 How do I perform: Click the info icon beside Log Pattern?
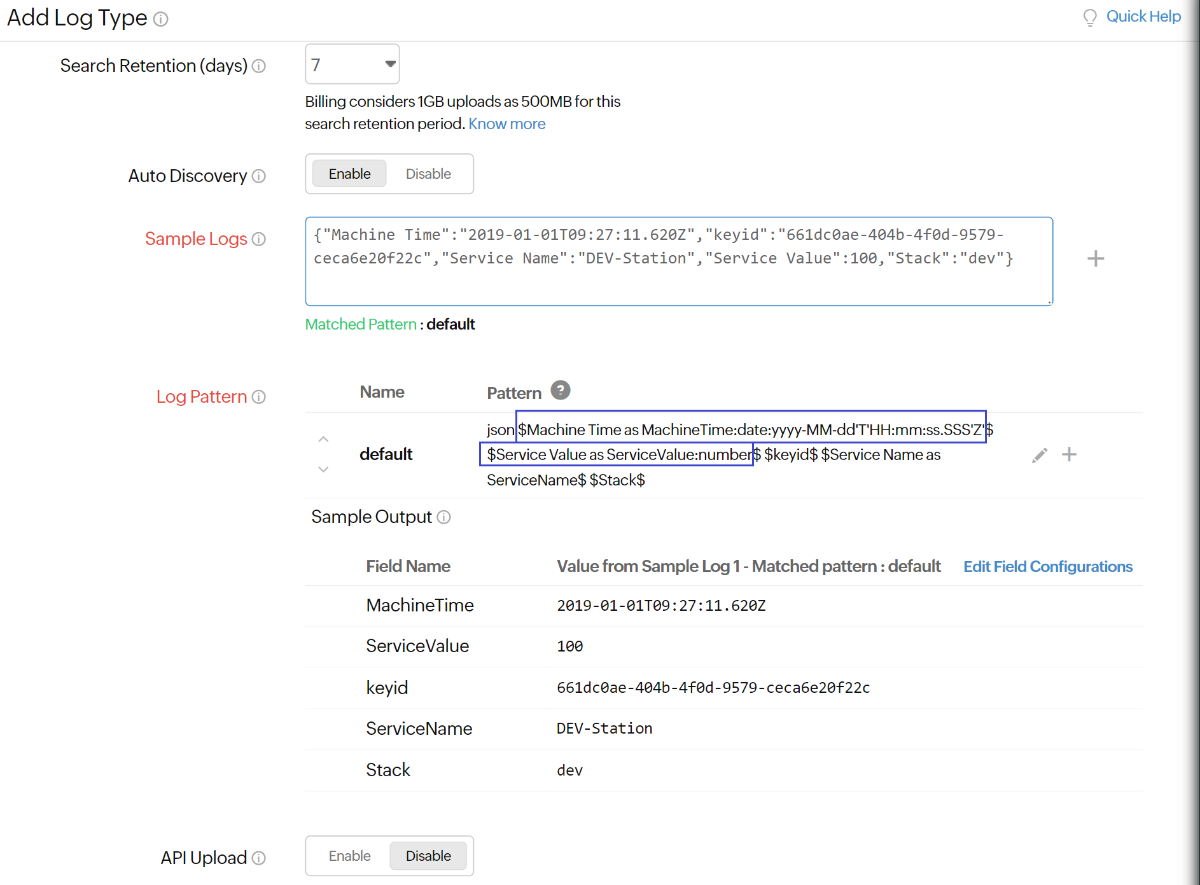click(258, 397)
